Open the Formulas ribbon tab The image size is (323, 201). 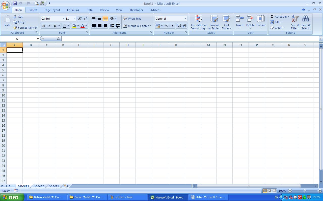[73, 10]
